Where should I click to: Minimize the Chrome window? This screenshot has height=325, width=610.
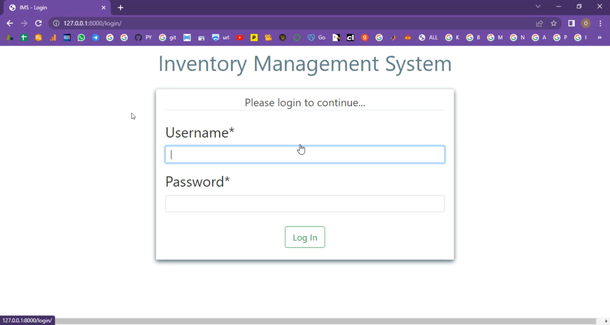pyautogui.click(x=558, y=7)
